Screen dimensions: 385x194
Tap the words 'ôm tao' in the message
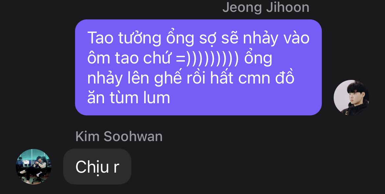pyautogui.click(x=113, y=59)
